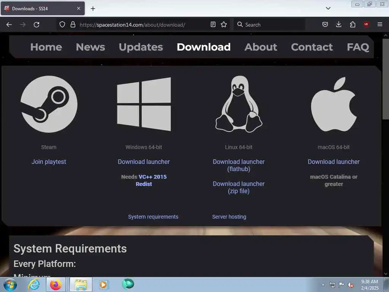The image size is (389, 292).
Task: Expand the list all tabs chevron
Action: (328, 8)
